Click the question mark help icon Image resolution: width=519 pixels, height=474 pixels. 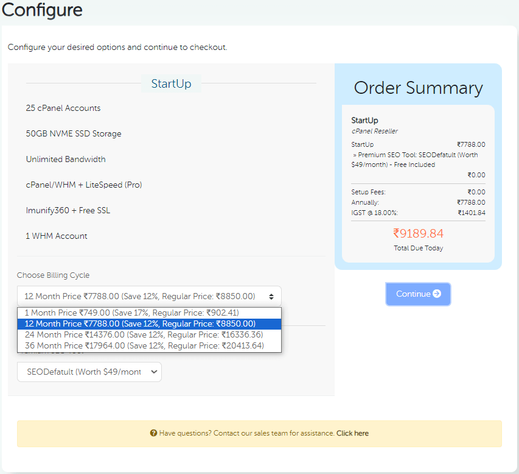click(155, 433)
